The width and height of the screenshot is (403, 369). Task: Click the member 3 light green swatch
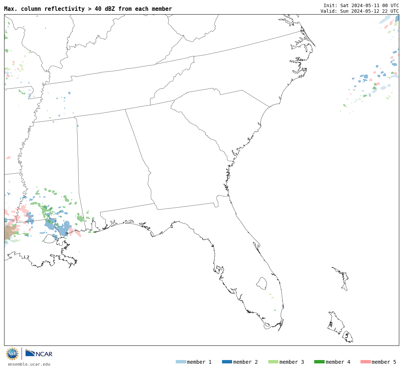(x=273, y=362)
